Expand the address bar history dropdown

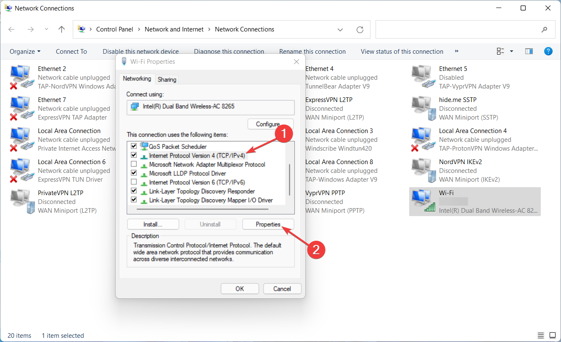coord(340,29)
